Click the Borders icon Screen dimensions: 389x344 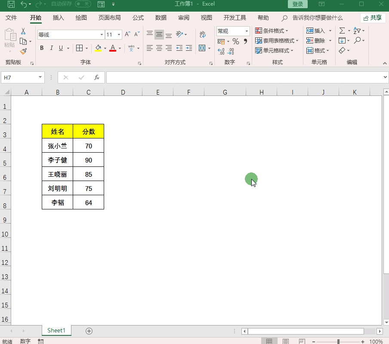pyautogui.click(x=79, y=48)
